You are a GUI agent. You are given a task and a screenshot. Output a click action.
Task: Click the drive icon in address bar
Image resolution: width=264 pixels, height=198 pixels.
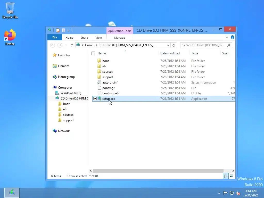tap(78, 45)
